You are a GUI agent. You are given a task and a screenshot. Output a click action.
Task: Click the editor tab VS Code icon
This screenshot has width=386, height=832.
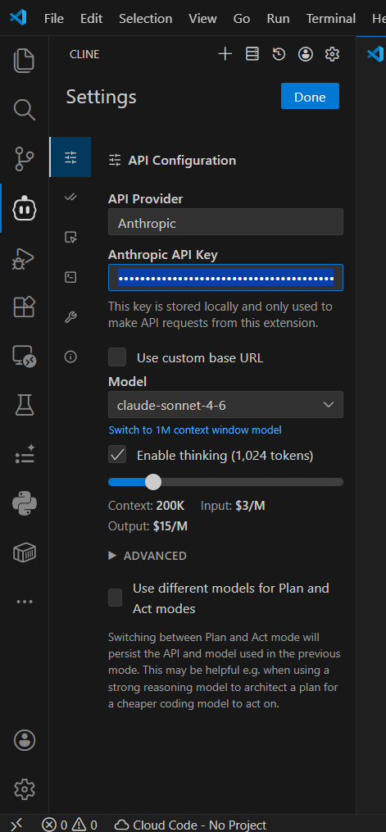pos(375,53)
